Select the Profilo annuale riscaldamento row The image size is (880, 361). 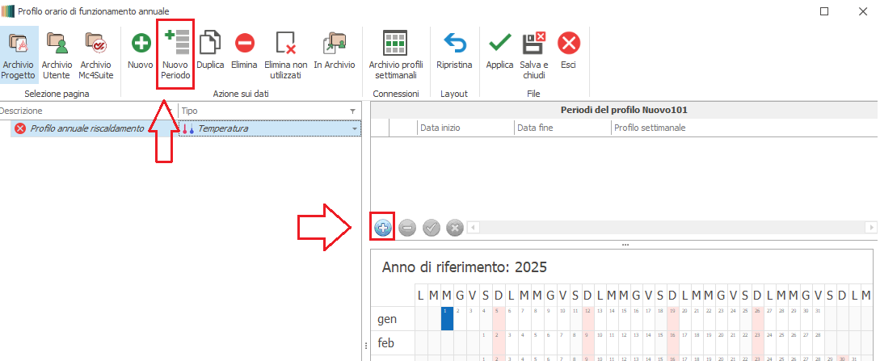[x=87, y=129]
